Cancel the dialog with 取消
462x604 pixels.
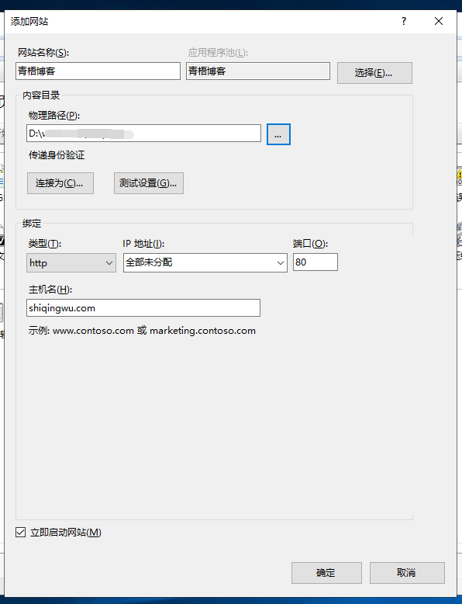408,573
